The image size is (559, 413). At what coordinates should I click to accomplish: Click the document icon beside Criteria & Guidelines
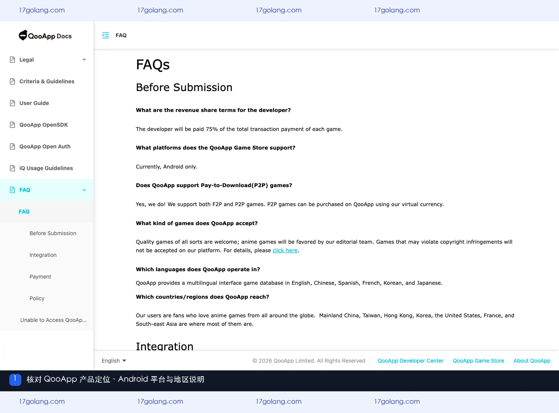tap(12, 81)
